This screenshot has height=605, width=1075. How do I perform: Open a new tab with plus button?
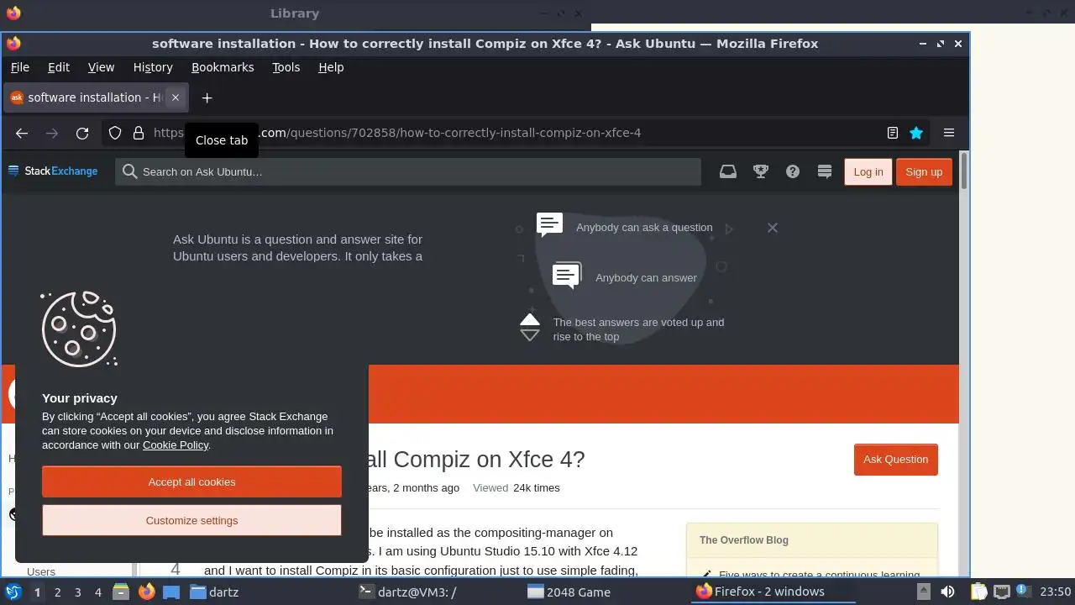click(207, 97)
